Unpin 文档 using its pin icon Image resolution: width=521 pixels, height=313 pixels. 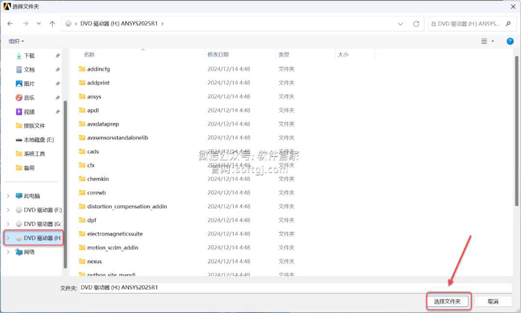(57, 69)
